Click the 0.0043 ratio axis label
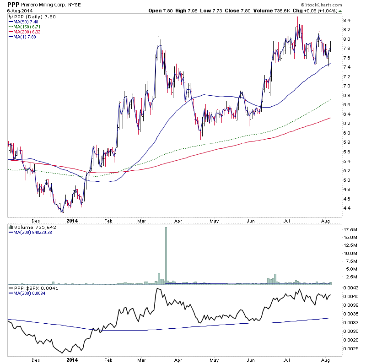 click(351, 288)
